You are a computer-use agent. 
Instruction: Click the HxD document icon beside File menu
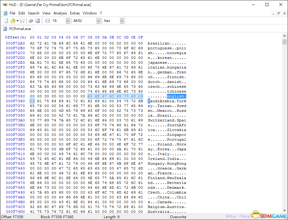point(5,13)
